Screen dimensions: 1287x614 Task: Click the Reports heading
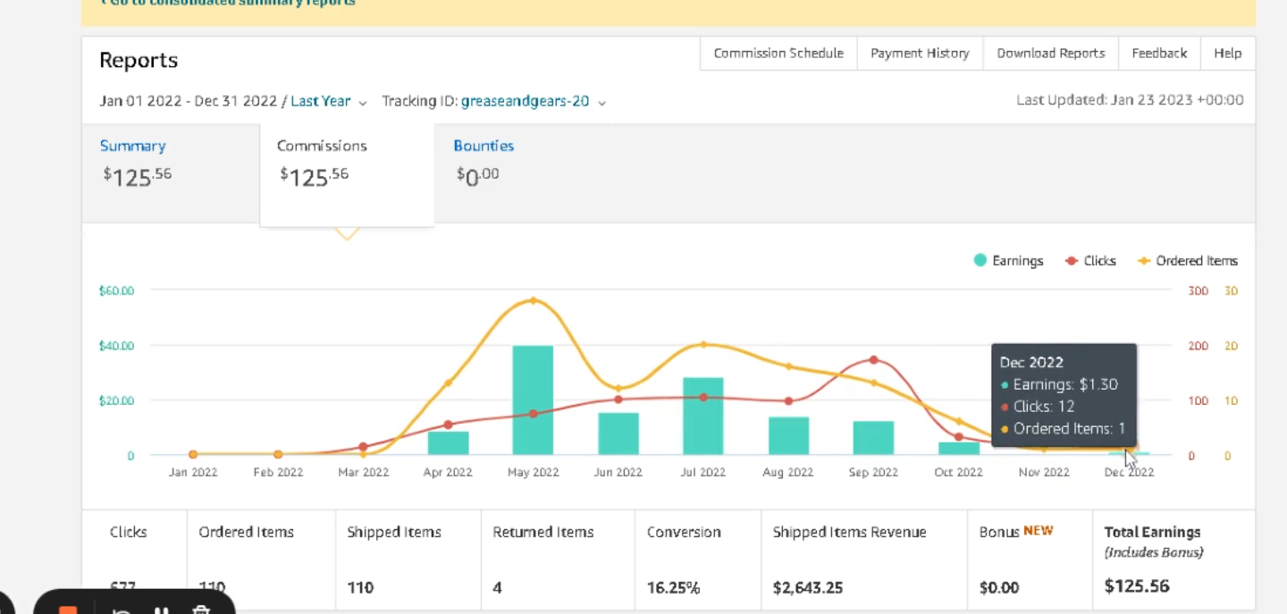[139, 60]
